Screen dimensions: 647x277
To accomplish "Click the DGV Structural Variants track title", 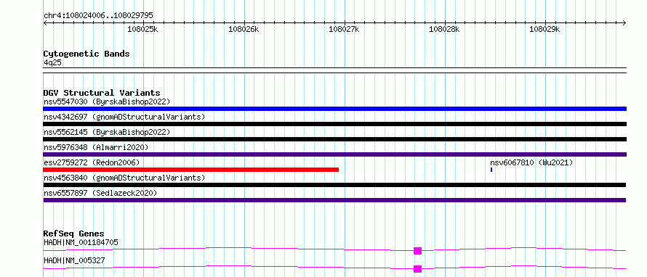I will (102, 93).
